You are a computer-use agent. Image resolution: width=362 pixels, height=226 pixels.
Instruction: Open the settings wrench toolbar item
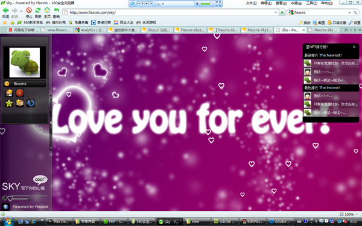pyautogui.click(x=354, y=23)
